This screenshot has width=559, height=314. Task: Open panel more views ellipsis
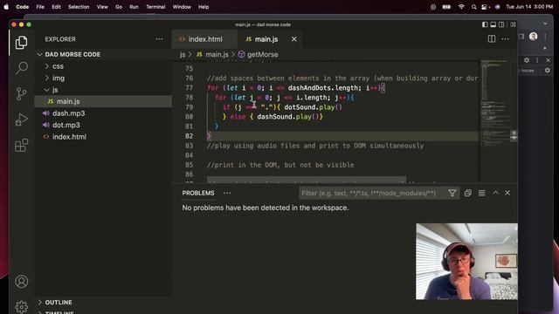[227, 193]
